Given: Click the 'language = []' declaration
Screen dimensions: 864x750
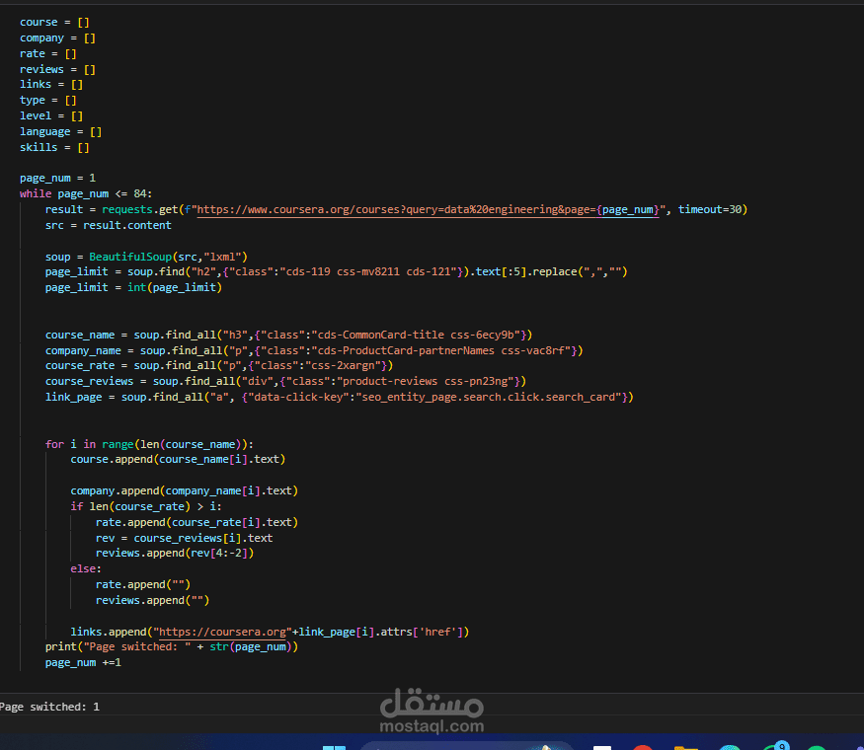Looking at the screenshot, I should (60, 132).
